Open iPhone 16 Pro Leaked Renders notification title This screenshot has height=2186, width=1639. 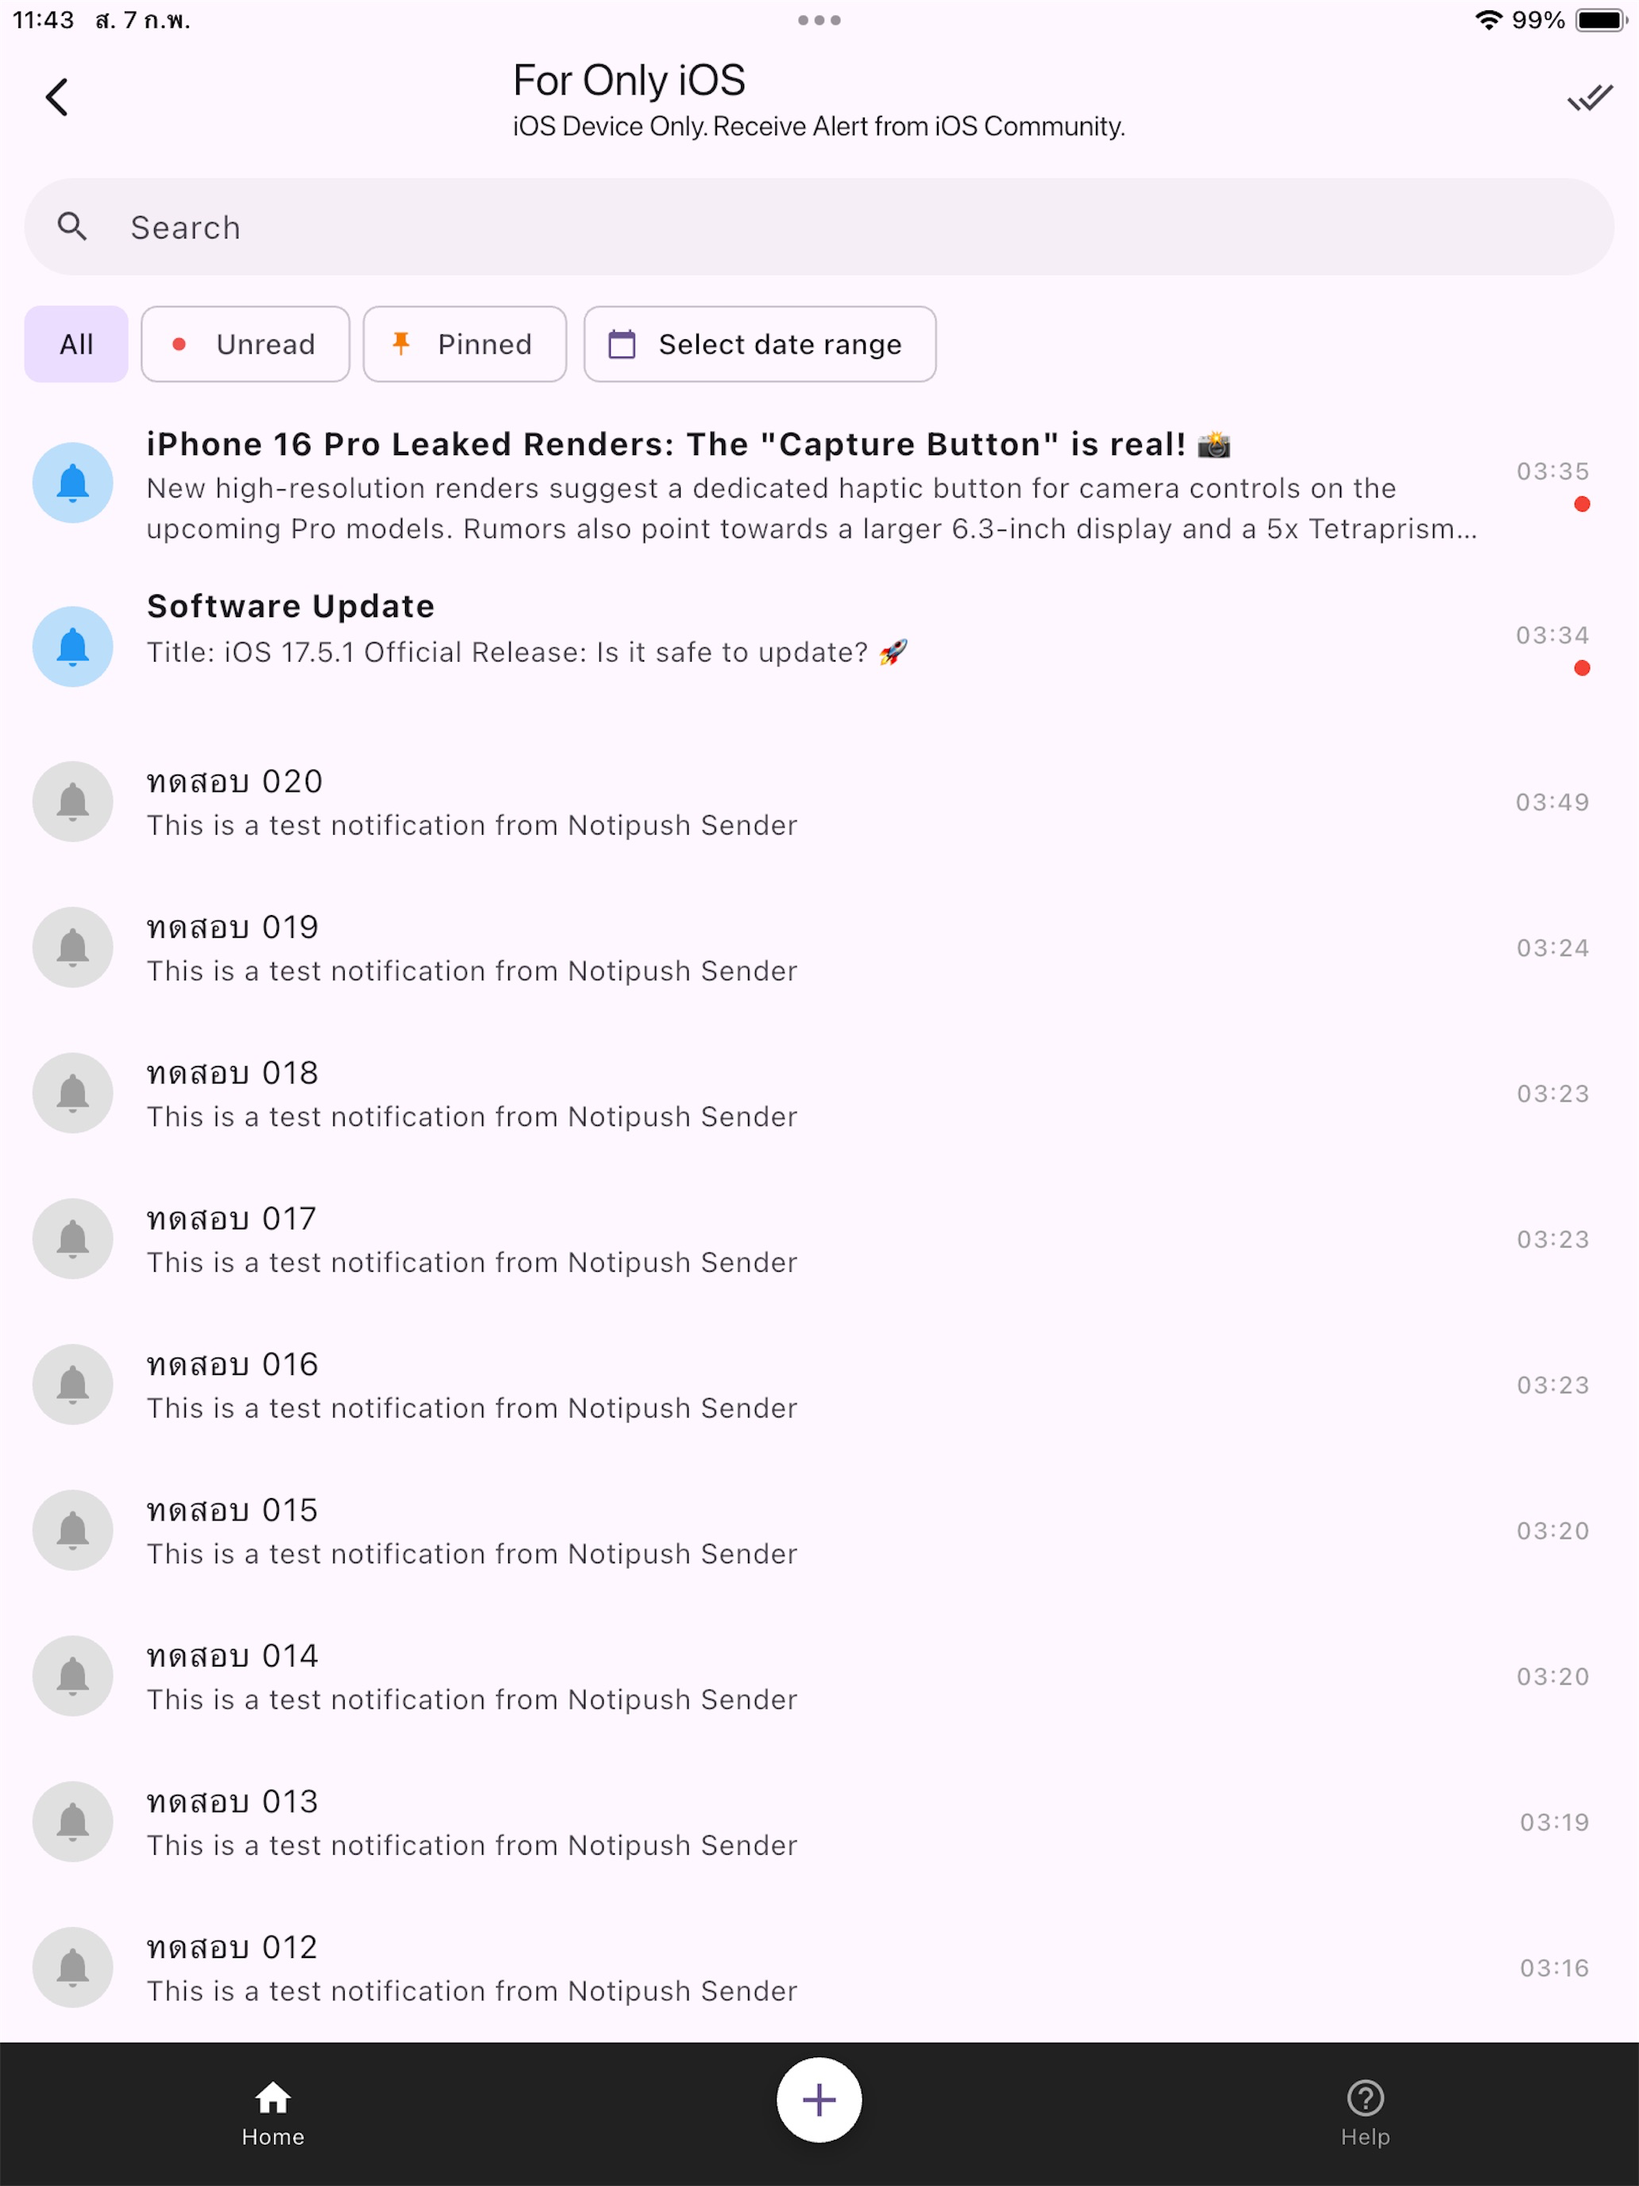688,445
